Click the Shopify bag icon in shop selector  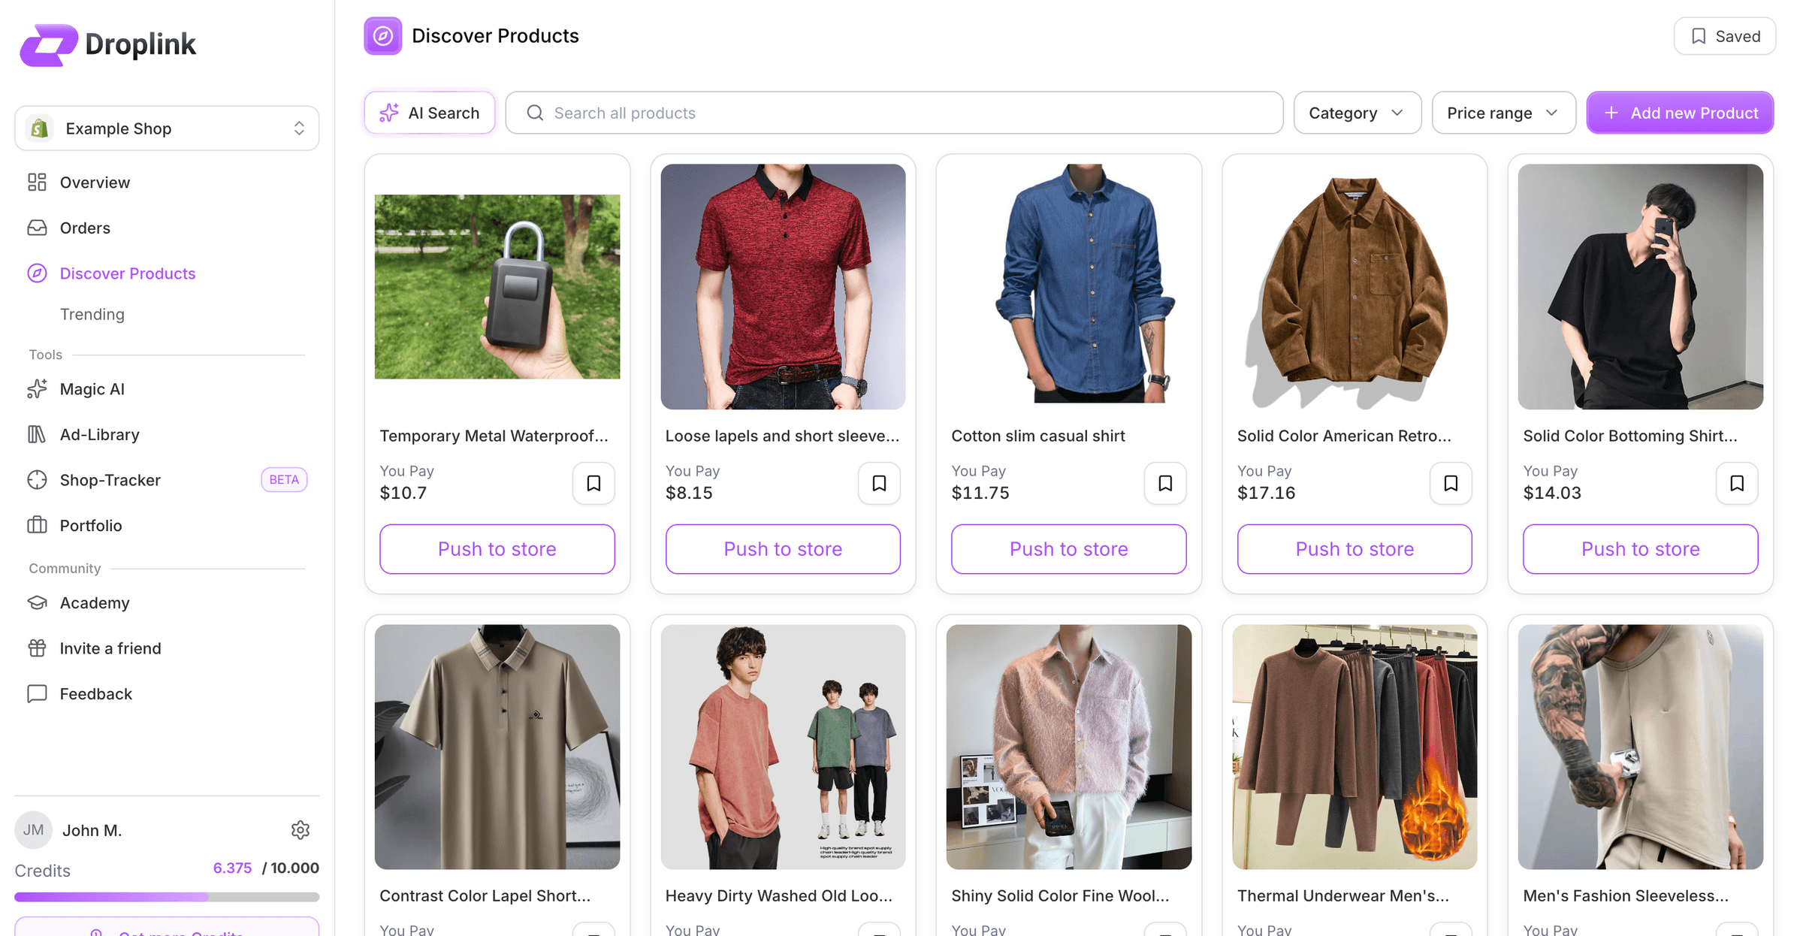point(40,128)
